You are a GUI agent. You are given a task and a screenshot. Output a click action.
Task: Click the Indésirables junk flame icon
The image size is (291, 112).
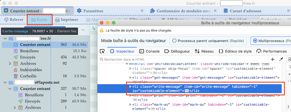click(16, 70)
